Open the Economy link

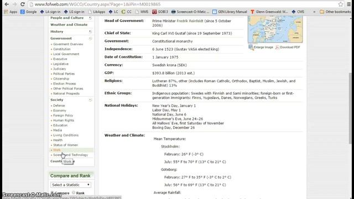tap(60, 111)
